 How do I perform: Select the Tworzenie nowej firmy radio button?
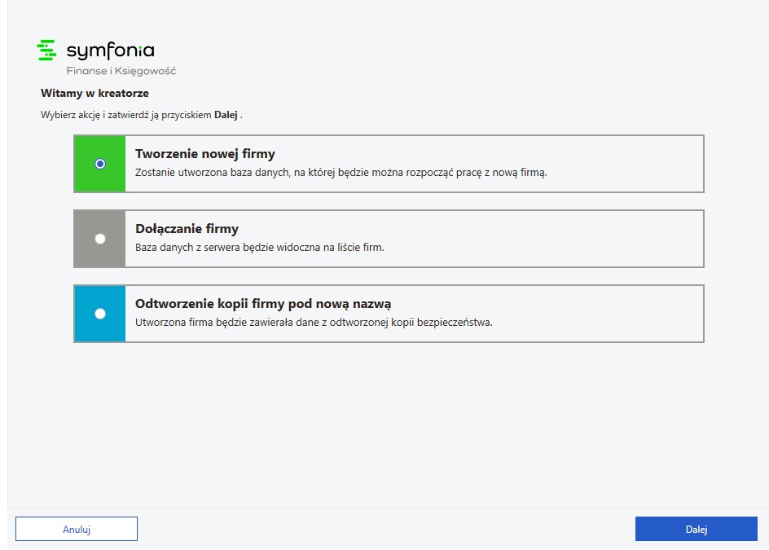(100, 164)
